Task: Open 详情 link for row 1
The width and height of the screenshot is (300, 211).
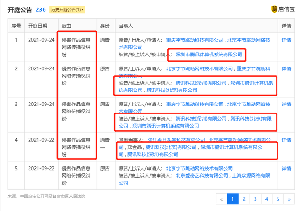Action: coord(286,40)
